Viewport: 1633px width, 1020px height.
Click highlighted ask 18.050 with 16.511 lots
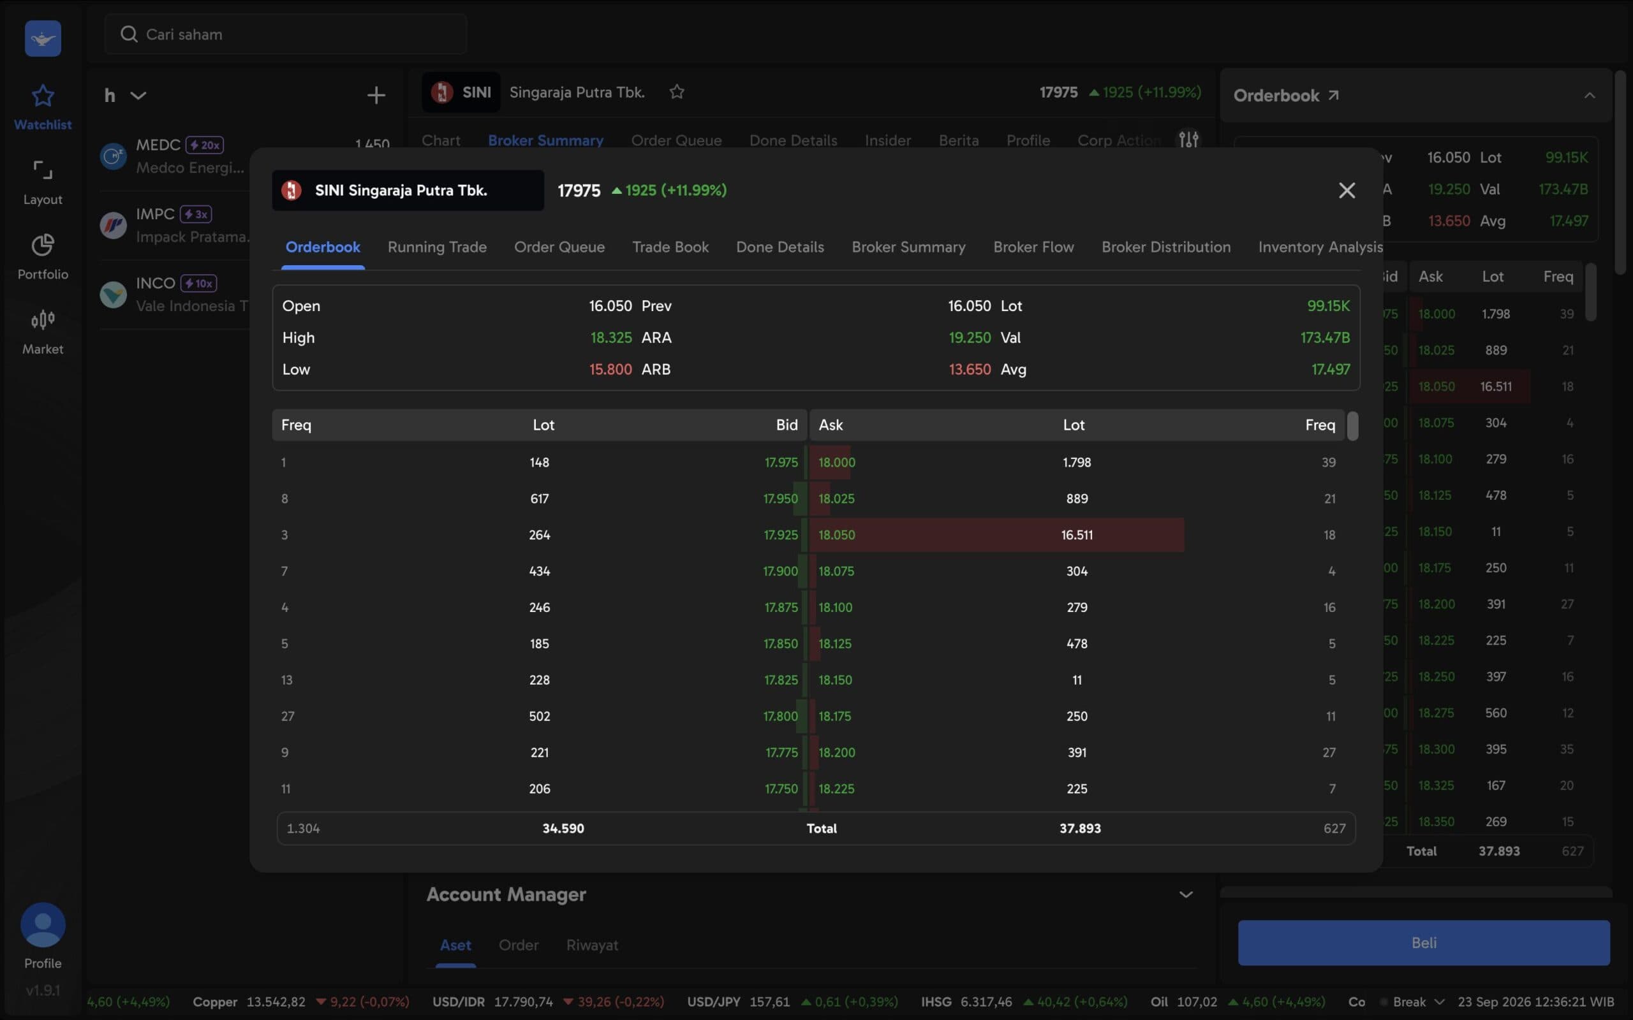click(1077, 535)
